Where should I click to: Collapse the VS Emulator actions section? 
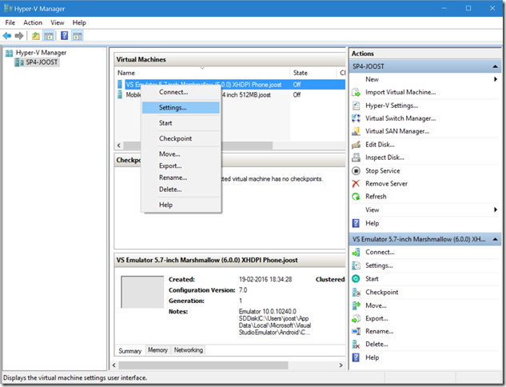495,240
